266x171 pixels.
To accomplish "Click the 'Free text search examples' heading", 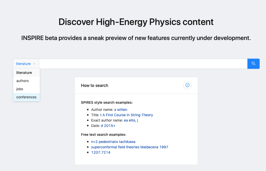I will (x=103, y=135).
